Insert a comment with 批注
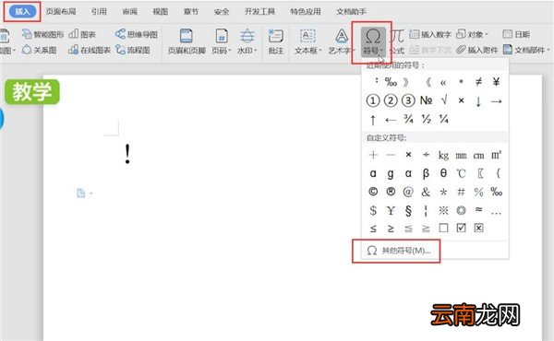Image resolution: width=554 pixels, height=341 pixels. (276, 42)
